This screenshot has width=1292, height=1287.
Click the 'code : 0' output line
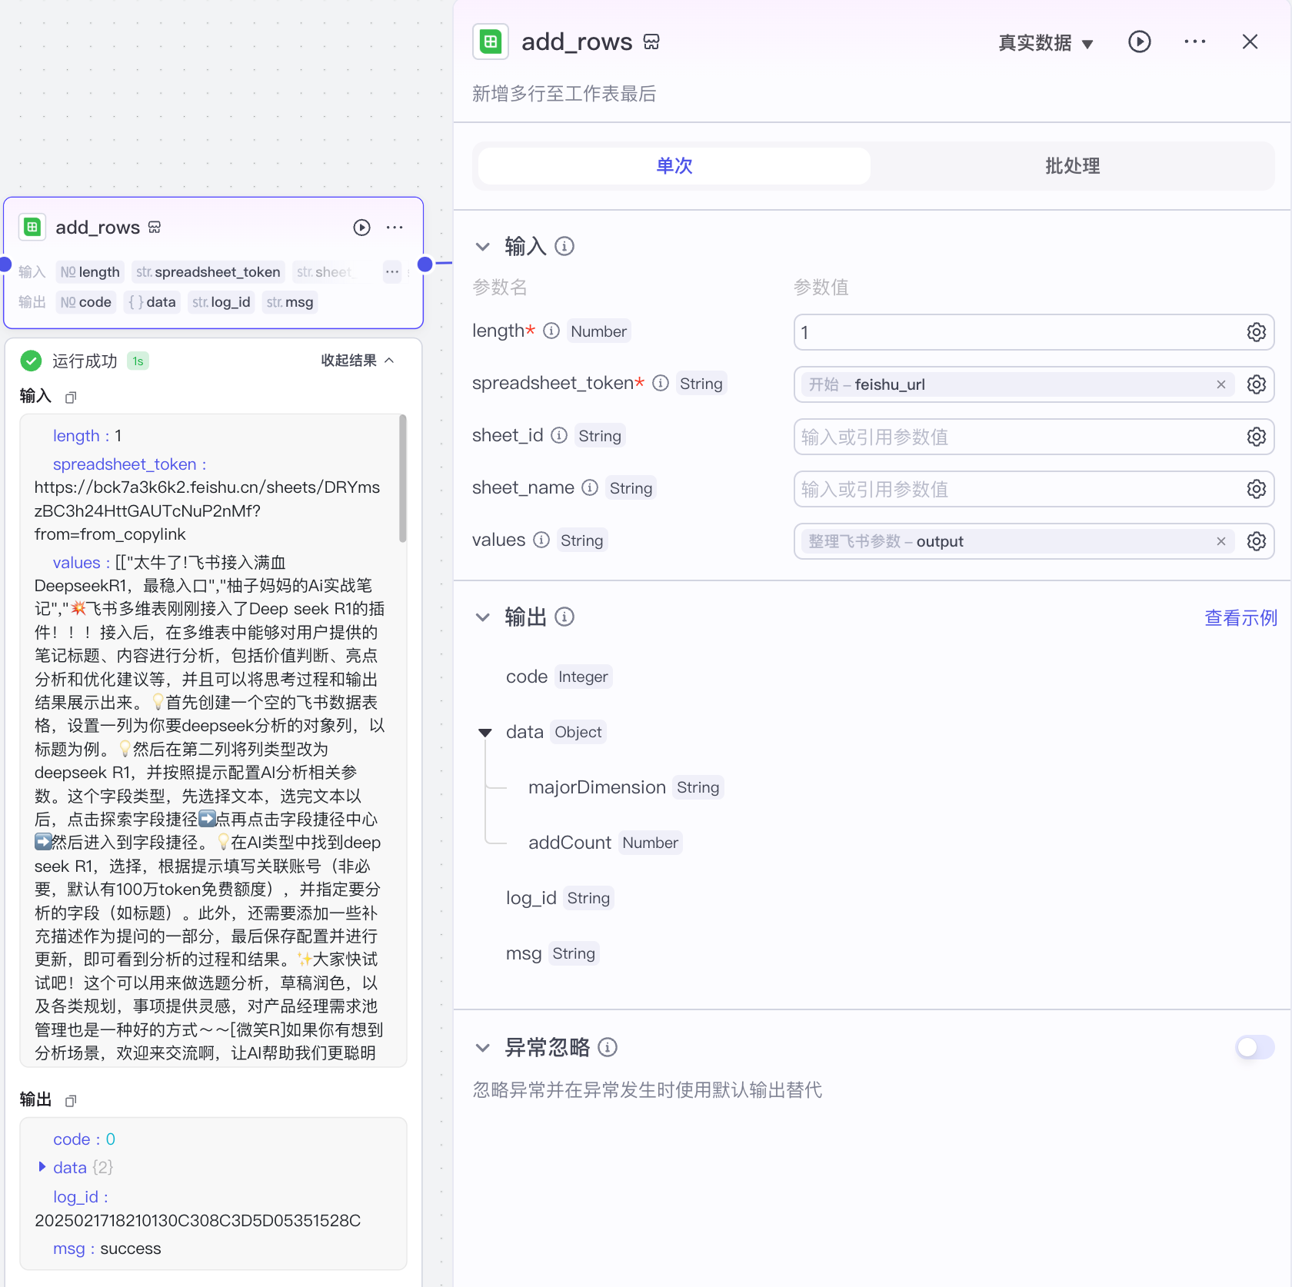point(84,1139)
